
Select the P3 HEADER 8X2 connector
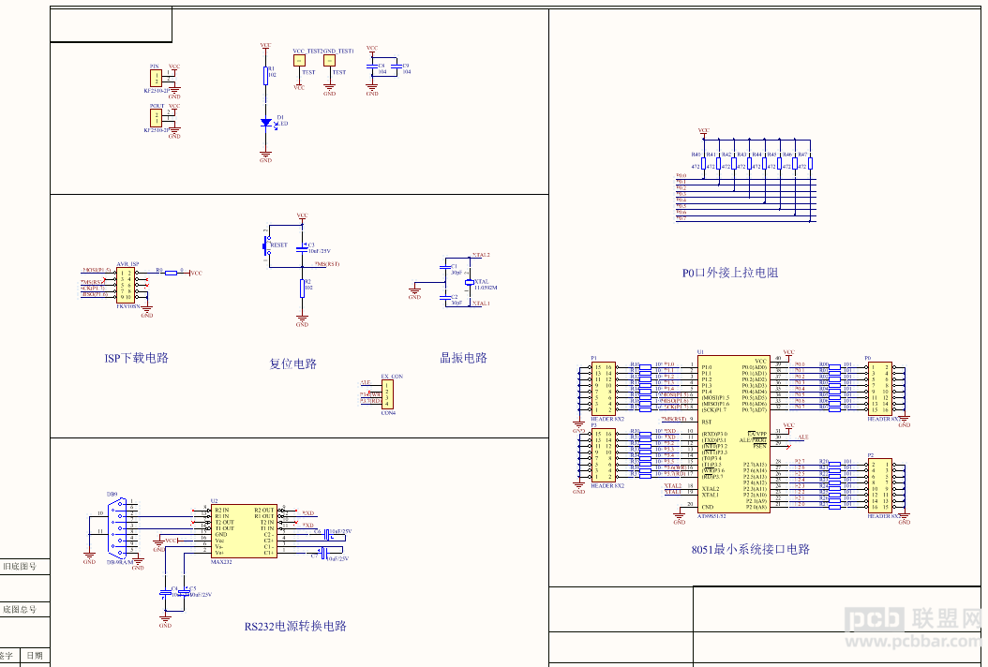pos(603,455)
